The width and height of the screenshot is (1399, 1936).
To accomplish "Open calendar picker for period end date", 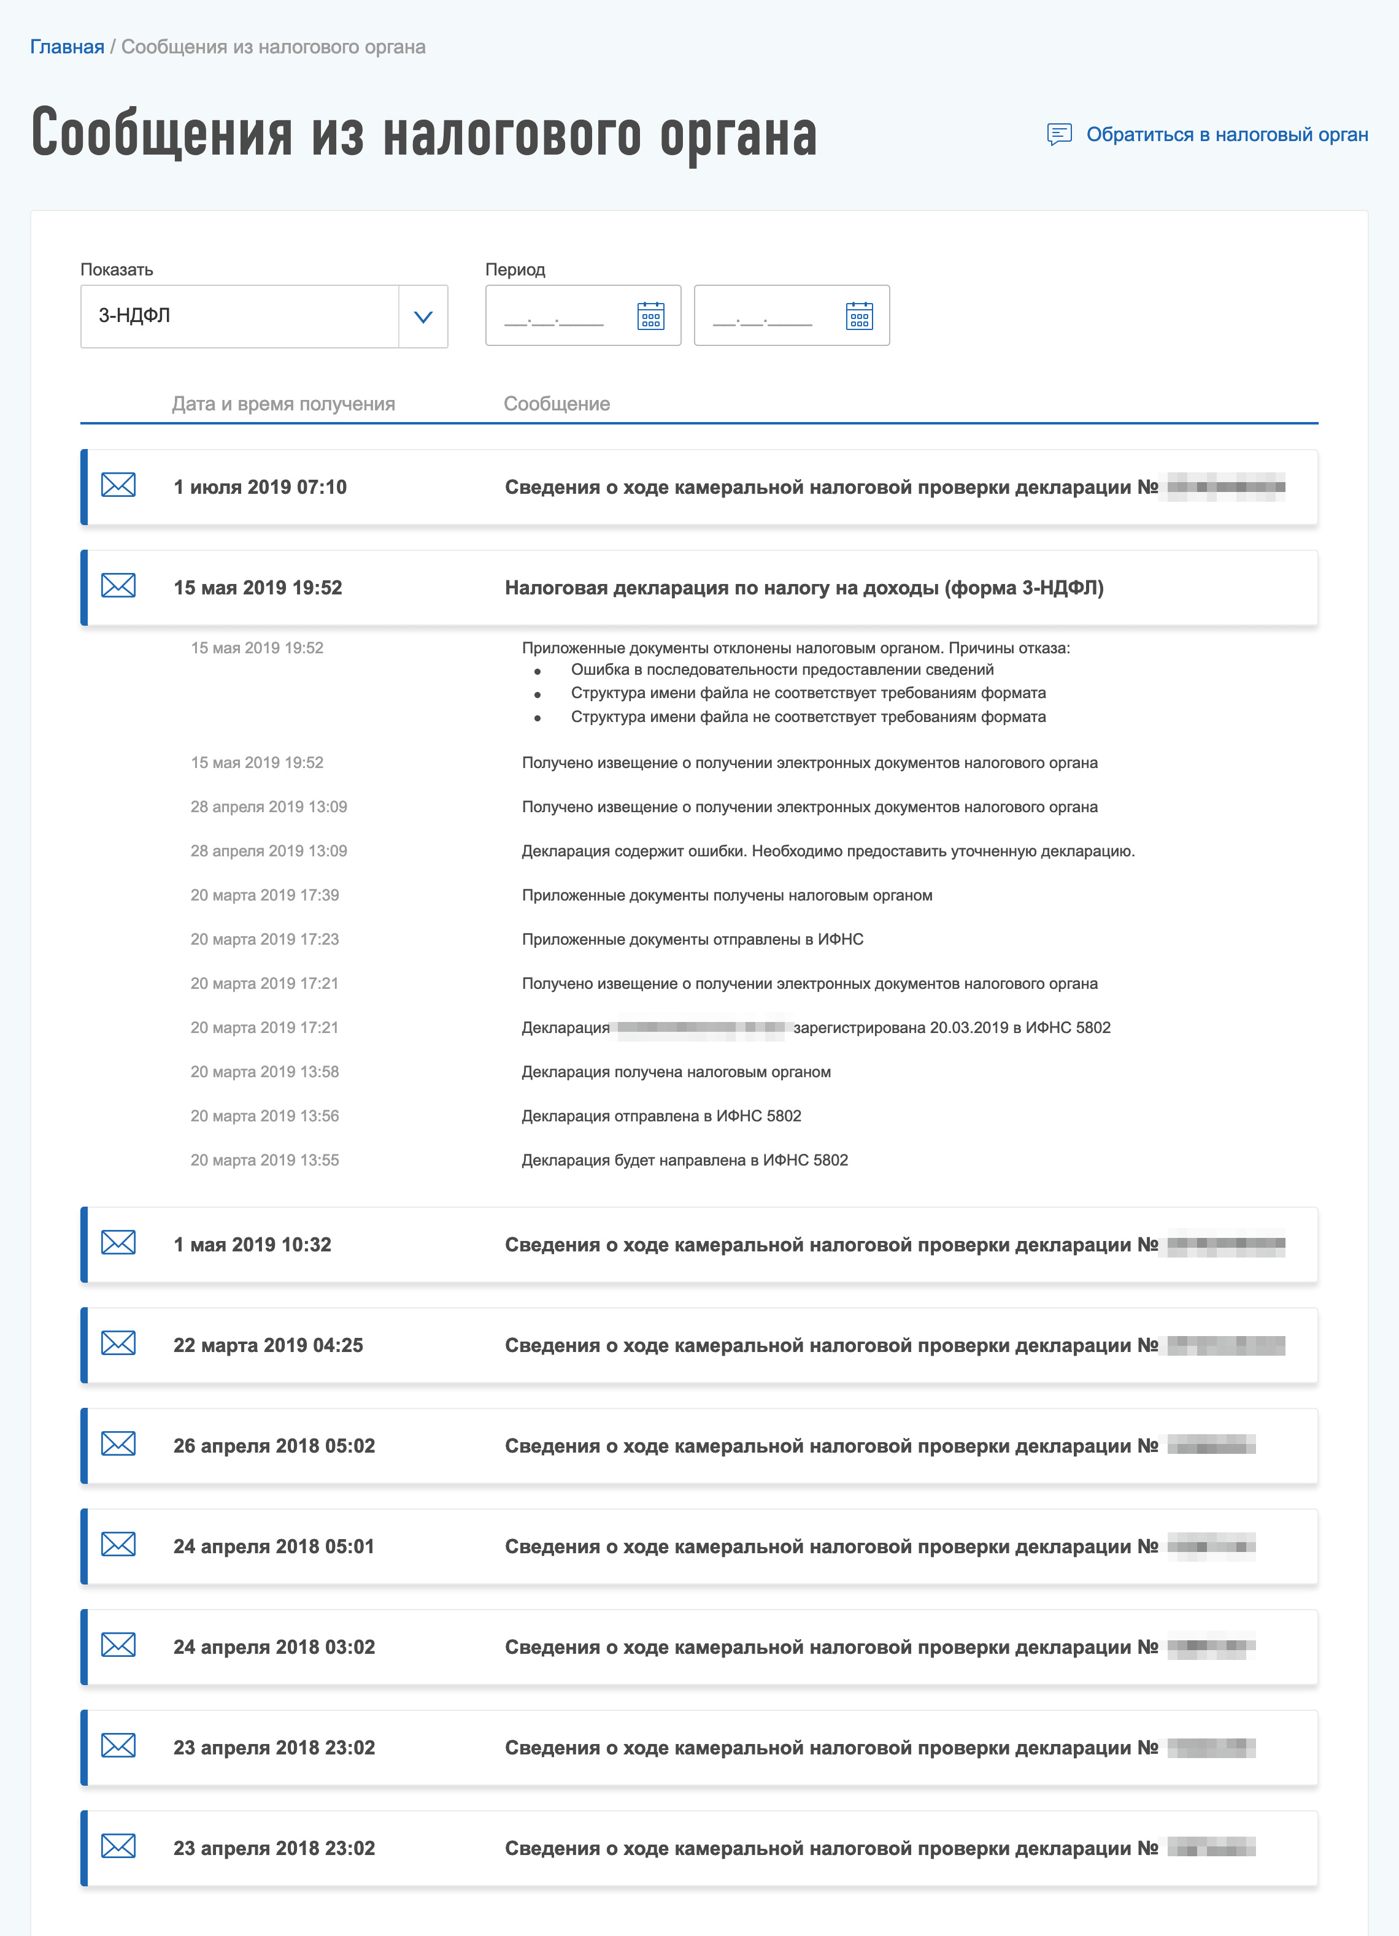I will (x=859, y=316).
